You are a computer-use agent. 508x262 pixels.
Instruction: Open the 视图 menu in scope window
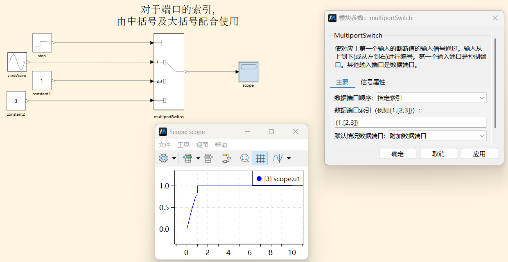click(x=202, y=145)
